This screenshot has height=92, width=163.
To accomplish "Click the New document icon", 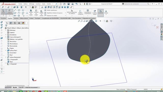I will coord(61,4).
